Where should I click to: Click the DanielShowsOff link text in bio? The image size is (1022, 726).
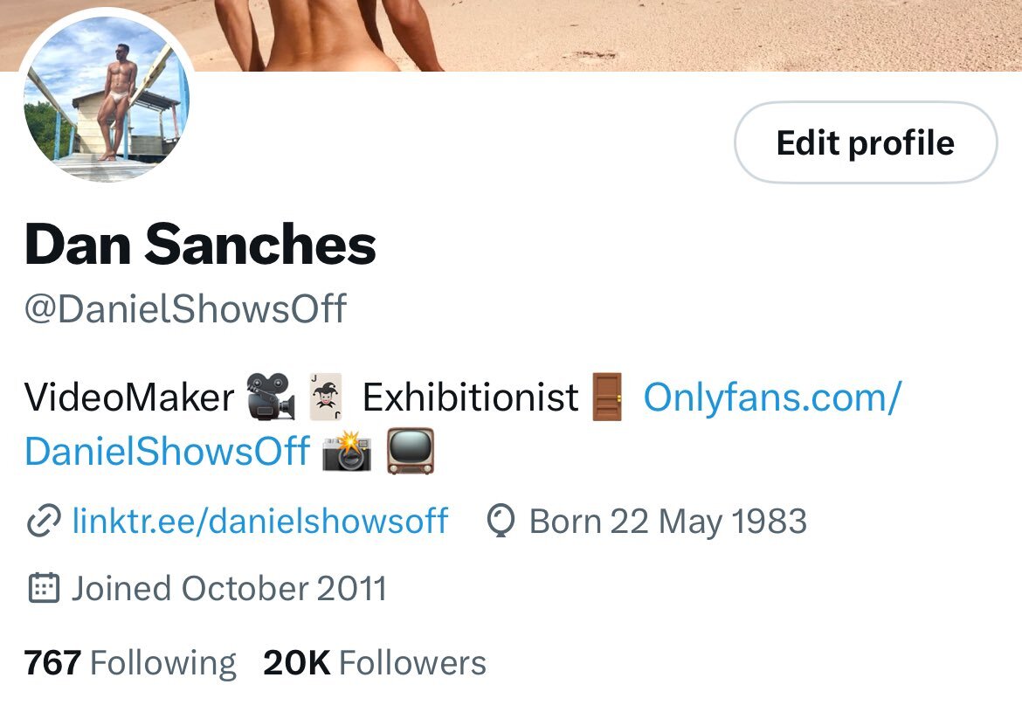click(168, 451)
